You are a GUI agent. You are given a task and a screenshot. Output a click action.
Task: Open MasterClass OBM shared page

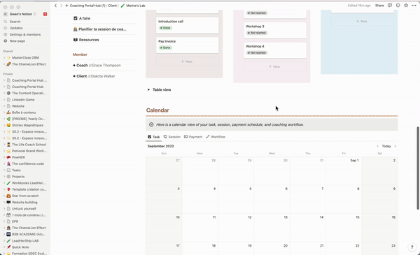click(x=25, y=58)
